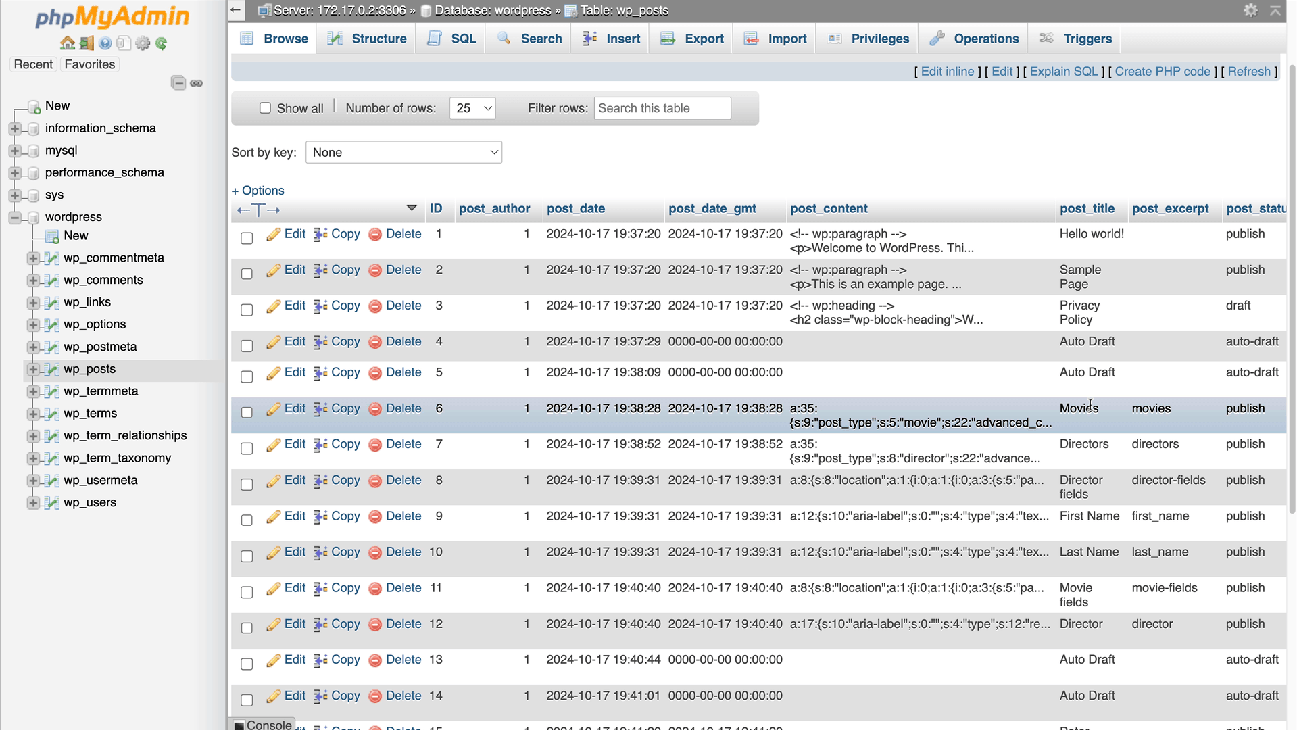This screenshot has width=1297, height=730.
Task: Click Database: wordpress breadcrumb
Action: pos(493,10)
